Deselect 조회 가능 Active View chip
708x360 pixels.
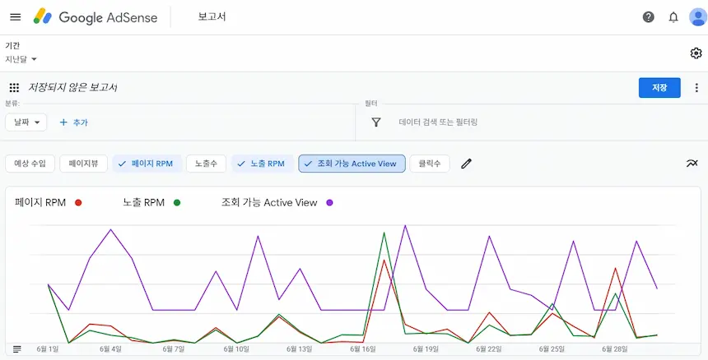[352, 164]
